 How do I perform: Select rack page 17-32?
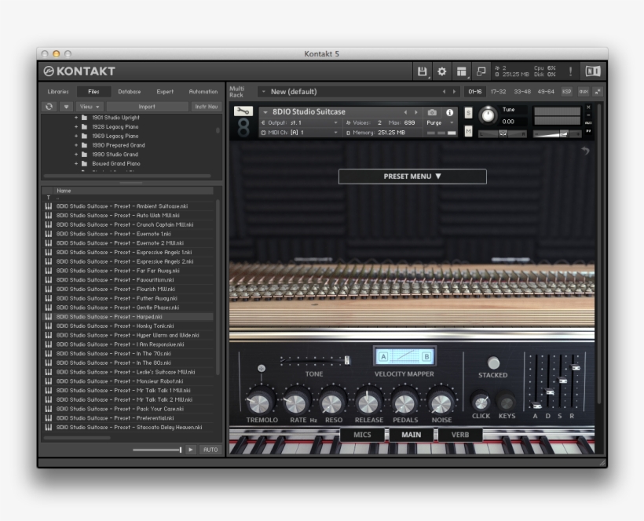click(498, 92)
